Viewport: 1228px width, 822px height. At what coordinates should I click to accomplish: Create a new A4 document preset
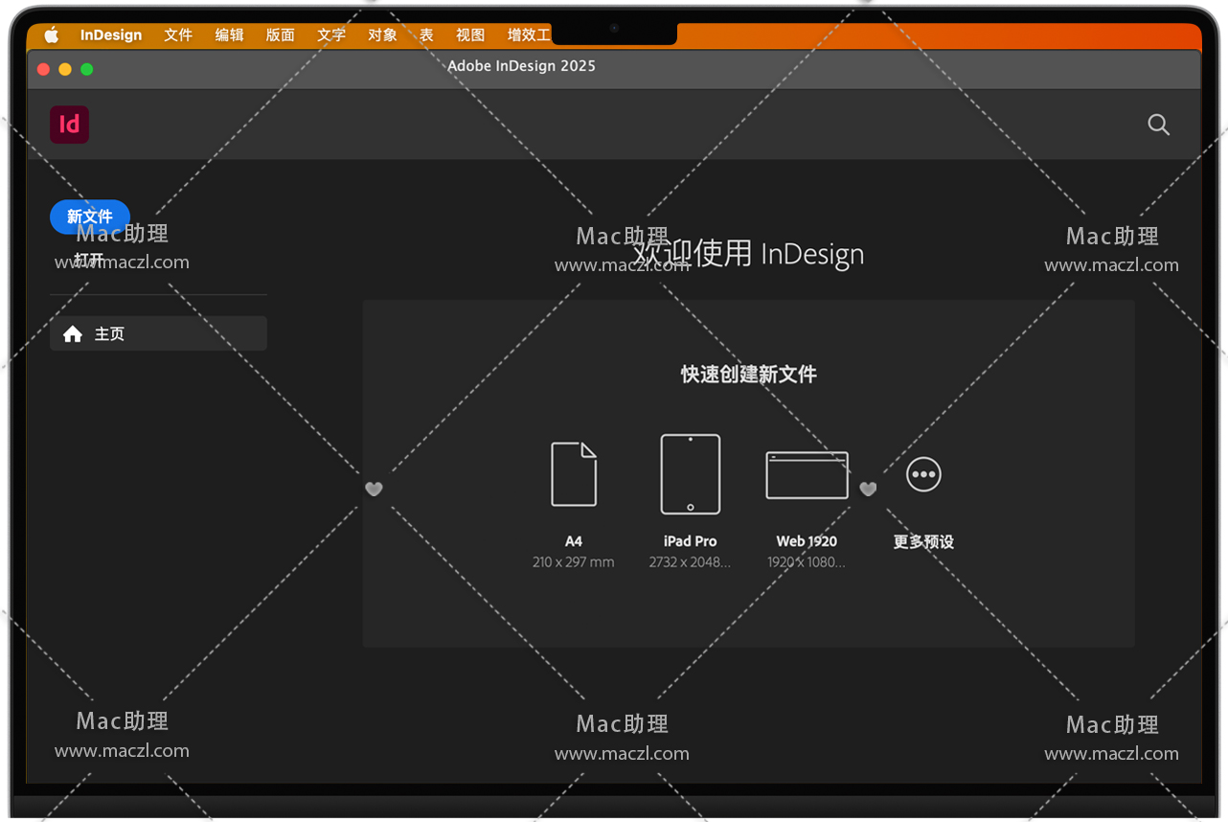[x=573, y=474]
